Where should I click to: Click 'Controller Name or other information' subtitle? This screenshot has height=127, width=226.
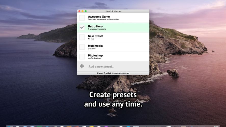pyautogui.click(x=103, y=19)
